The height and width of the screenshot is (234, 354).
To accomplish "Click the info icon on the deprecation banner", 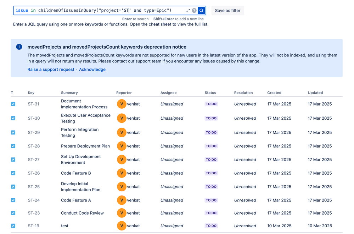I will pos(19,46).
